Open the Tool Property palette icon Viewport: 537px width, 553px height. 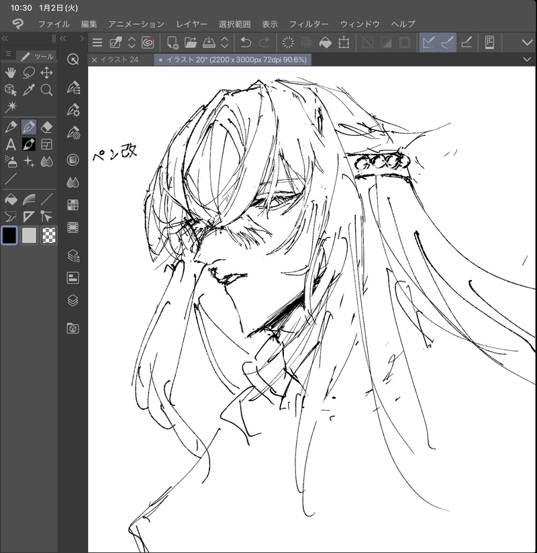pos(73,110)
